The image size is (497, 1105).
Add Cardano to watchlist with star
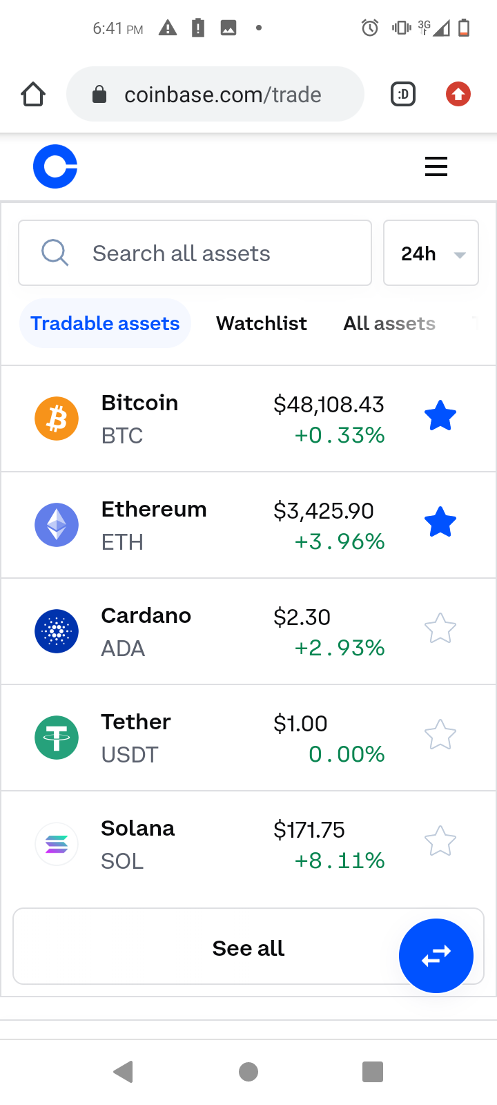[x=440, y=629]
